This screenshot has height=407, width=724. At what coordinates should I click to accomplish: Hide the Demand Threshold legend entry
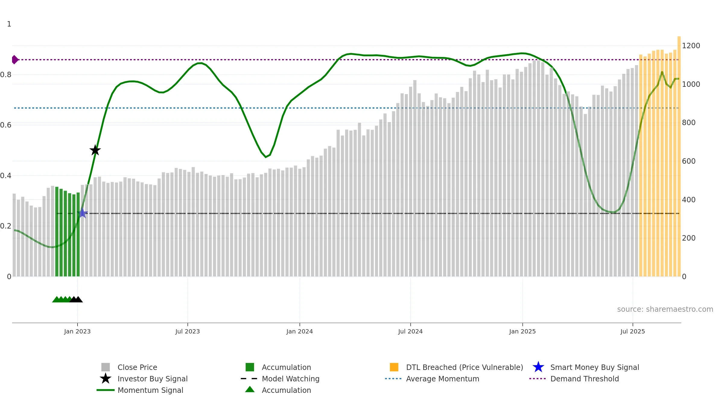tap(584, 379)
